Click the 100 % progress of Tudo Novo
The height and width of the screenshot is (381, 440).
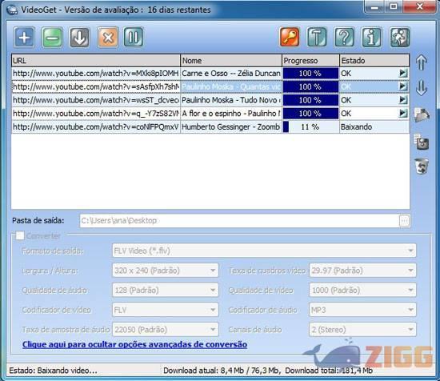point(310,100)
